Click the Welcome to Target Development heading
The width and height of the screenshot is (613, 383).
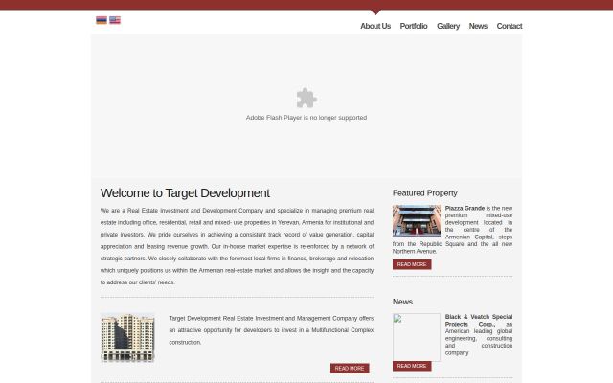185,193
